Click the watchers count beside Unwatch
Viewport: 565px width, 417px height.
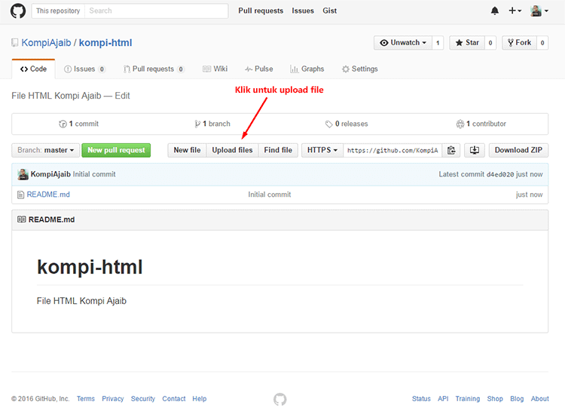tap(438, 42)
